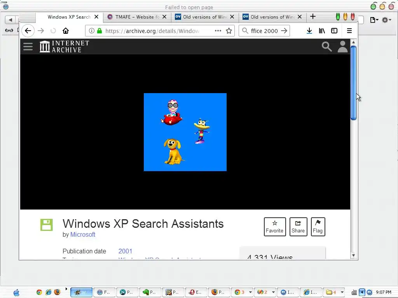
Task: Click the scrollbar up arrow
Action: [353, 42]
